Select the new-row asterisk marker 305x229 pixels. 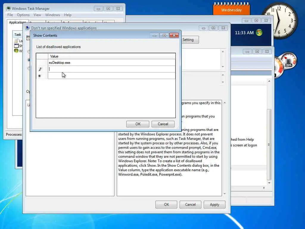point(40,76)
